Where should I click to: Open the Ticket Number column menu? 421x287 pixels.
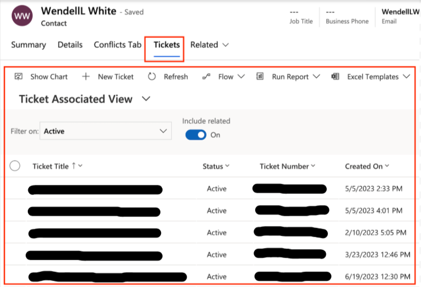pyautogui.click(x=313, y=166)
